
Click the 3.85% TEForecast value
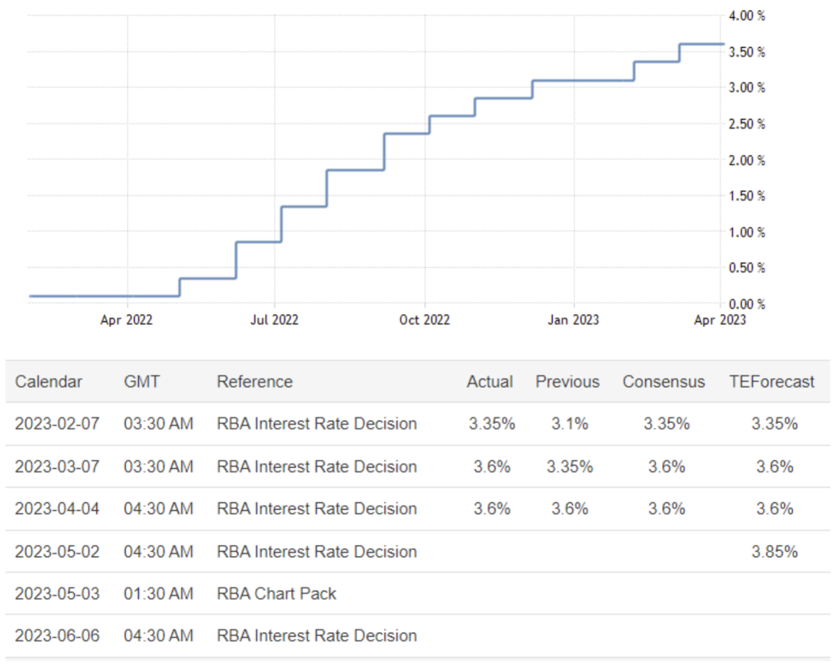774,552
